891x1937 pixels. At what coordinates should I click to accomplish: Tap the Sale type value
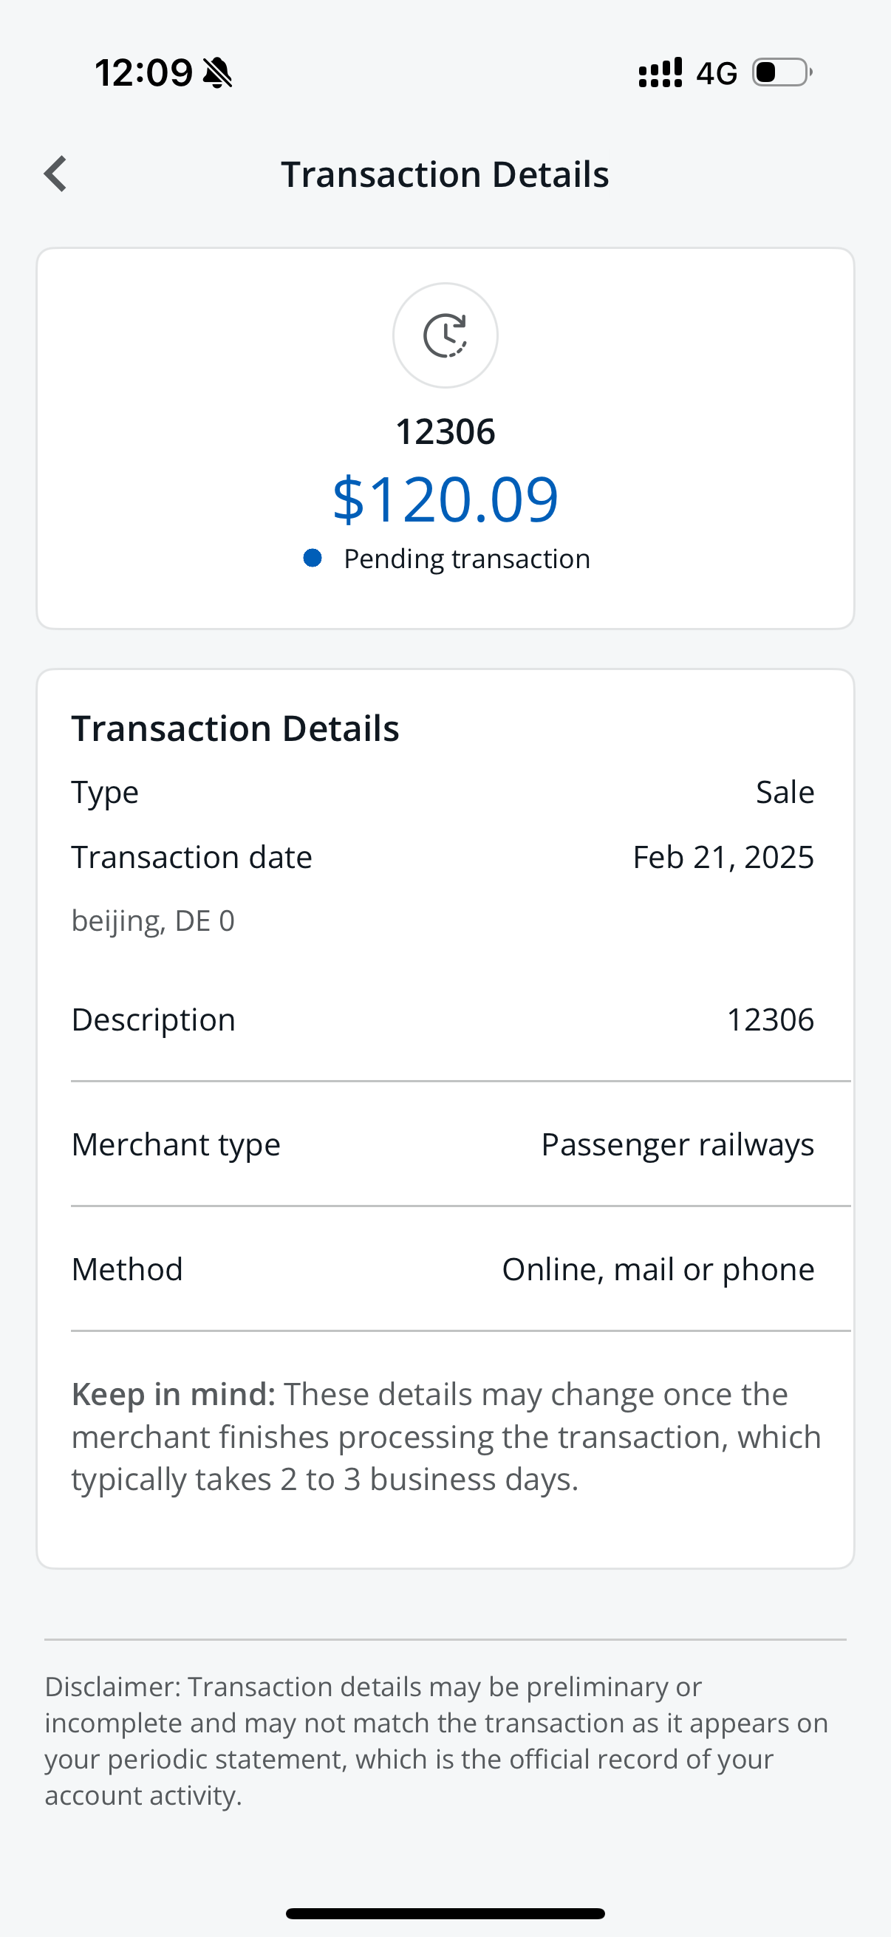click(x=784, y=793)
